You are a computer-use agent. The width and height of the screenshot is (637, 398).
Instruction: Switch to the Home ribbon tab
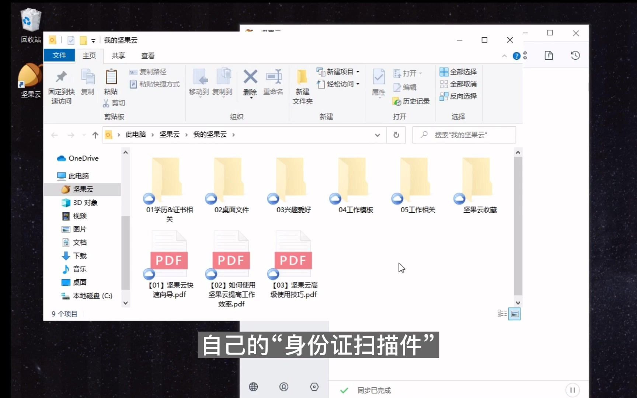89,56
